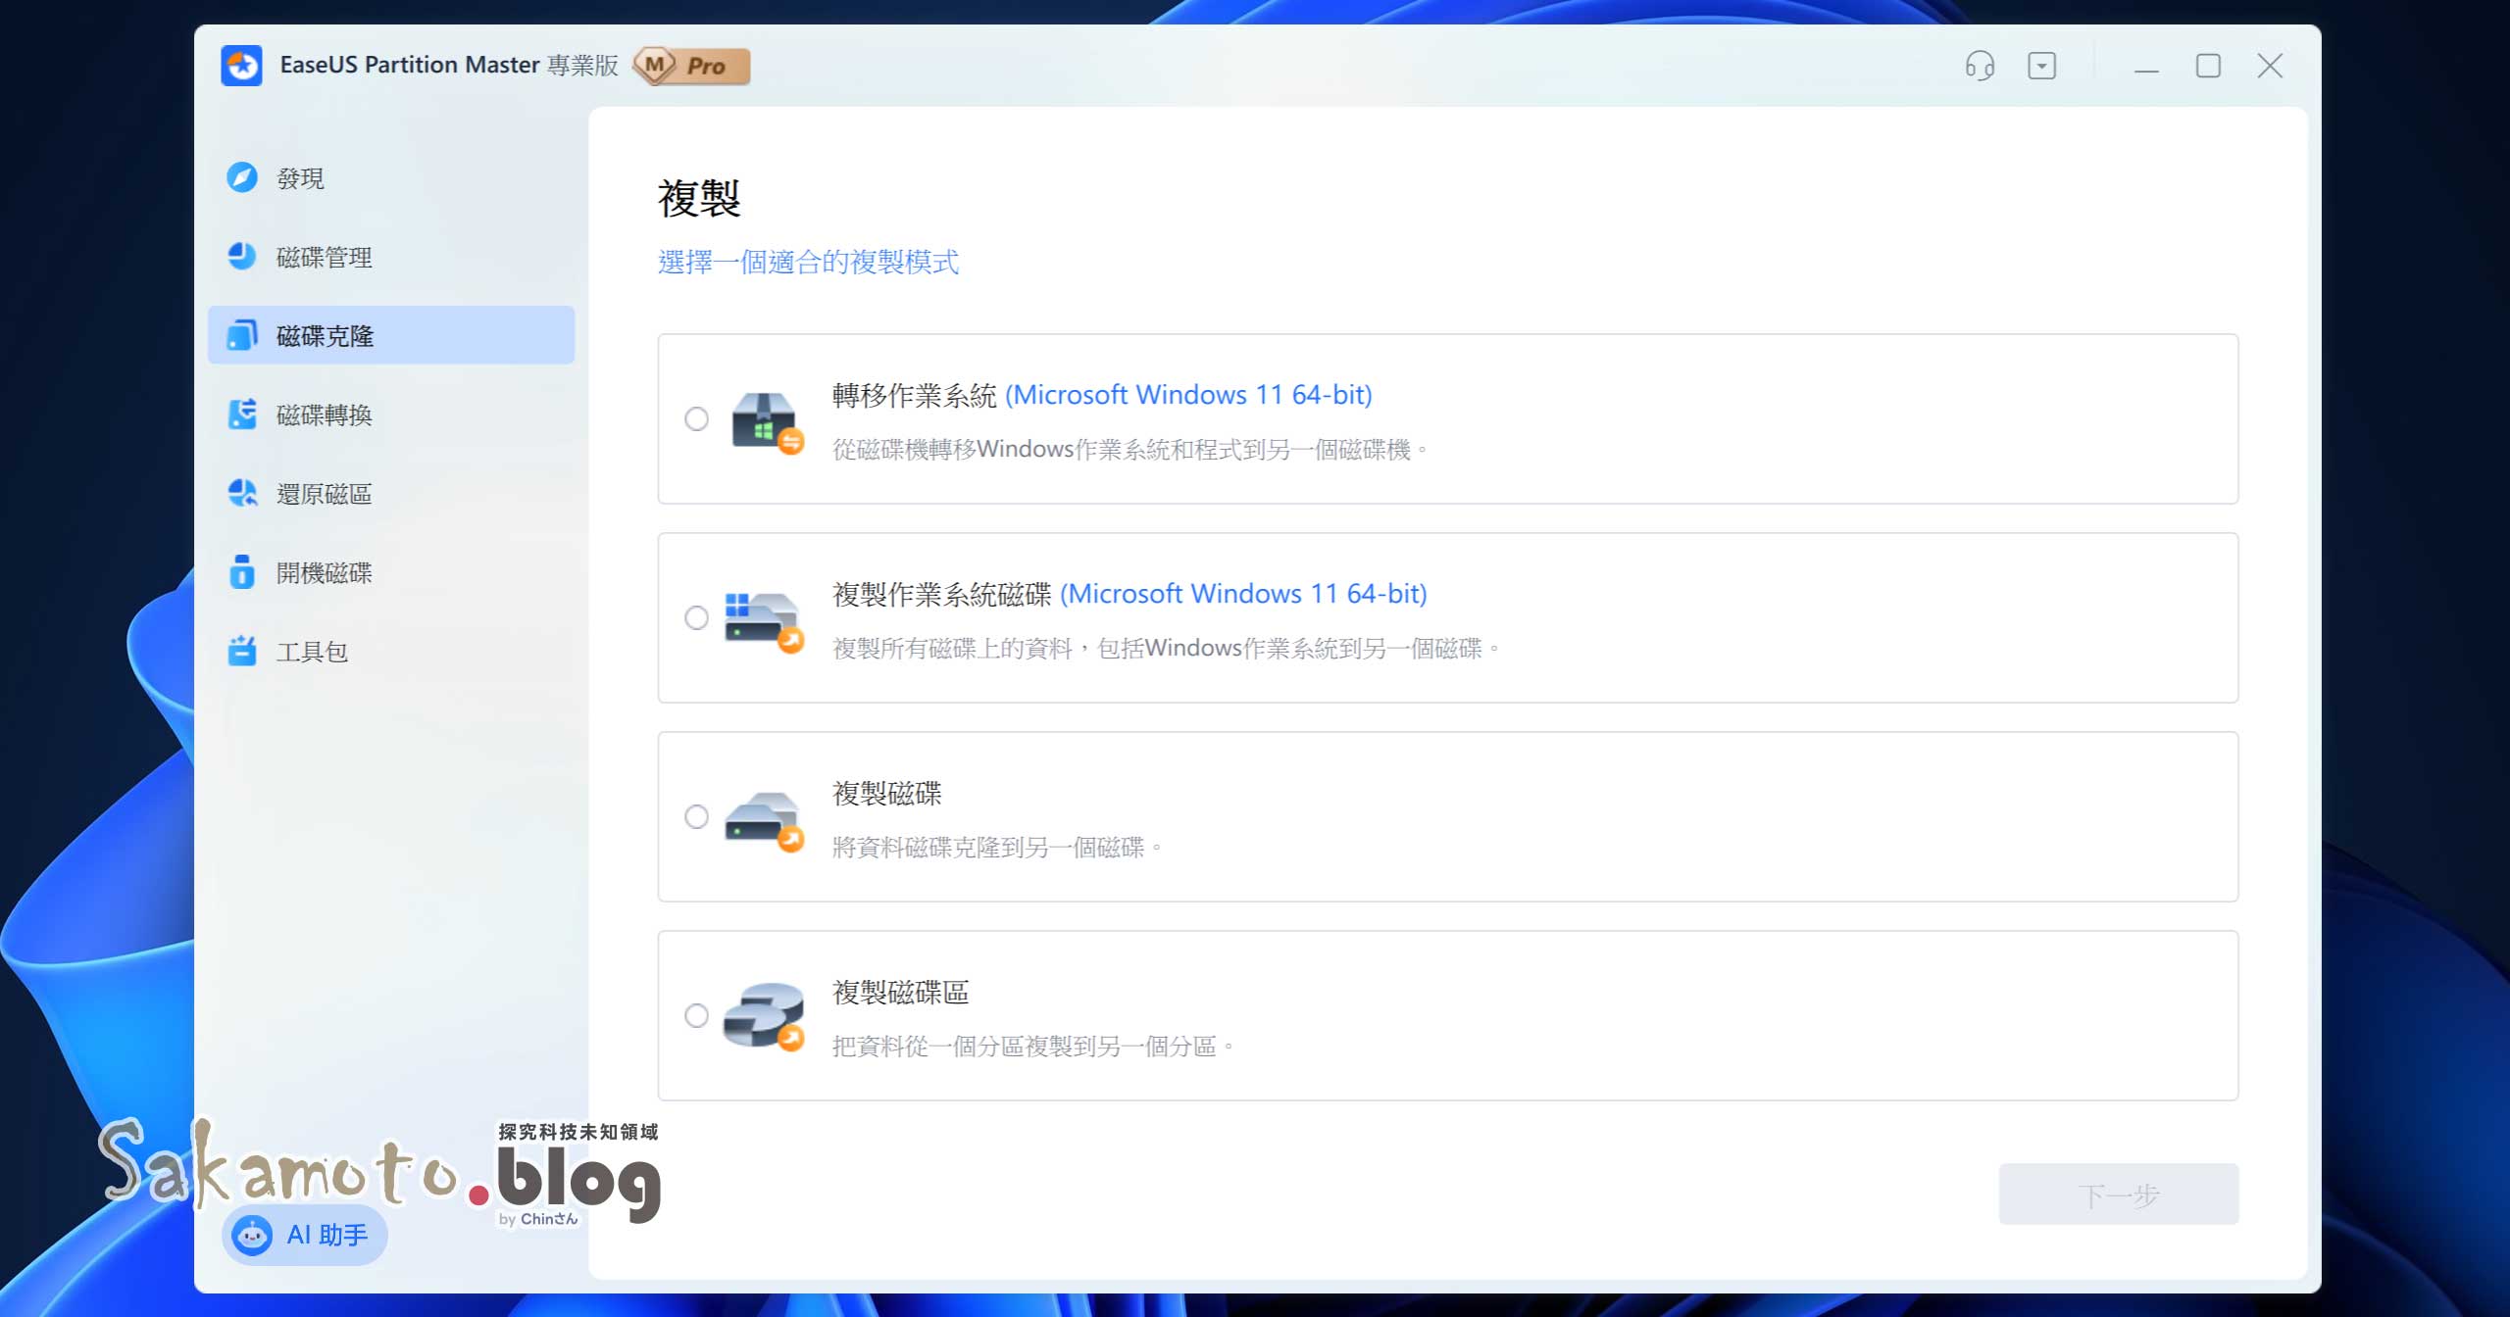Launch the AI 助手 assistant
The height and width of the screenshot is (1317, 2510).
[304, 1236]
